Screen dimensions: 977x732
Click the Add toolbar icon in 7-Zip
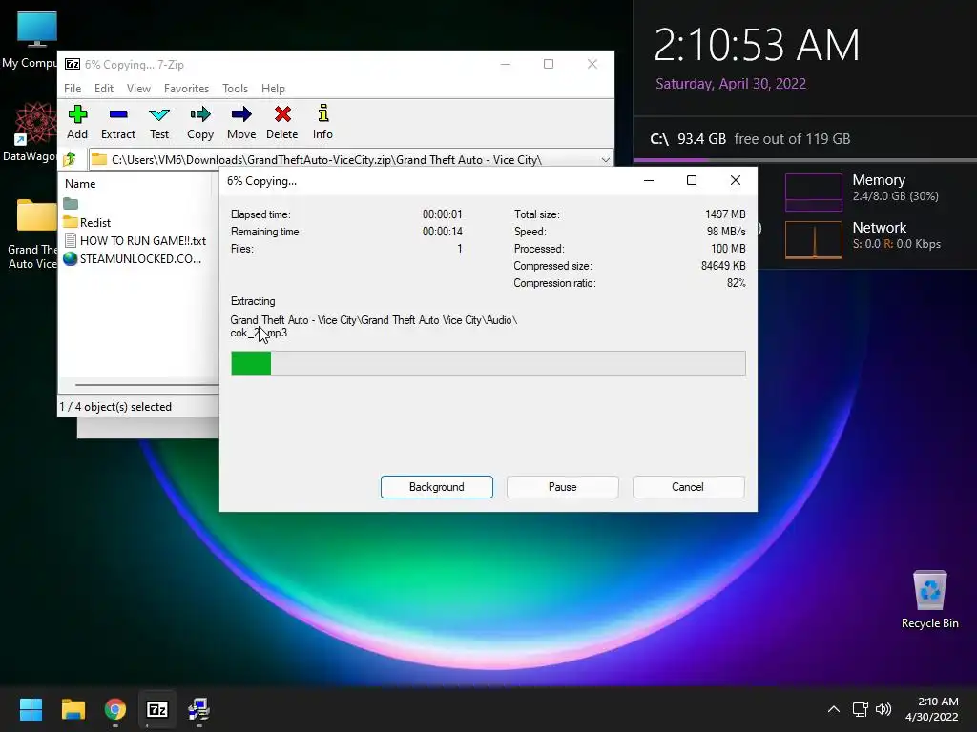(77, 122)
